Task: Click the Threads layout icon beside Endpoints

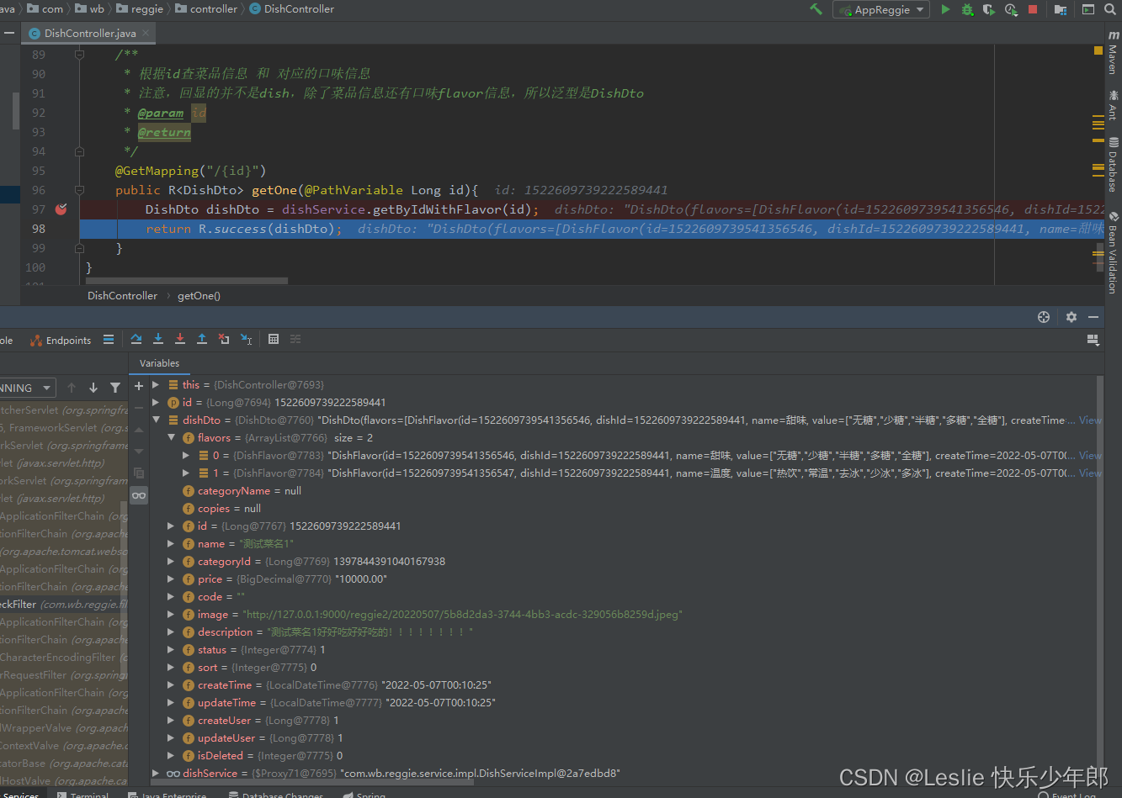Action: (x=109, y=340)
